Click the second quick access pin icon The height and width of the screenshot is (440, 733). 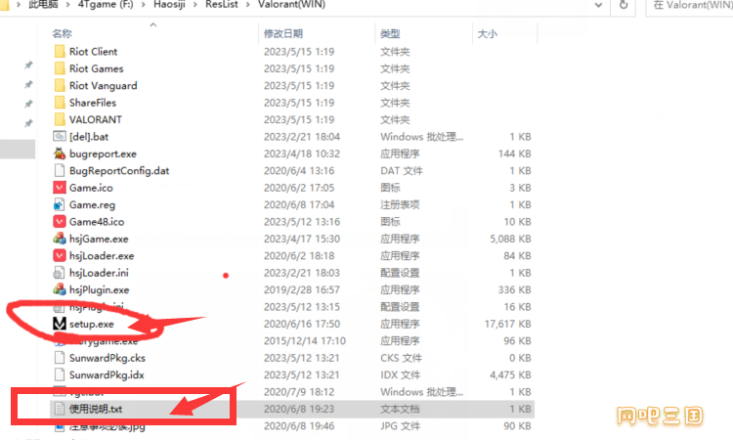[28, 85]
